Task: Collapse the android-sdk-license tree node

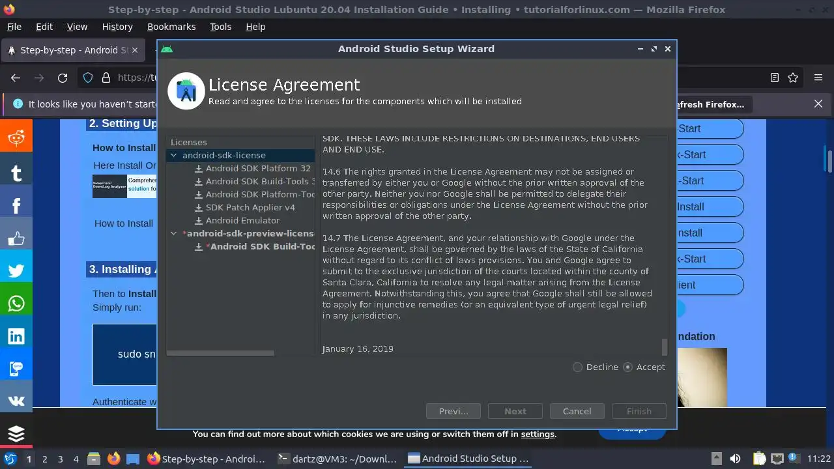Action: tap(174, 156)
